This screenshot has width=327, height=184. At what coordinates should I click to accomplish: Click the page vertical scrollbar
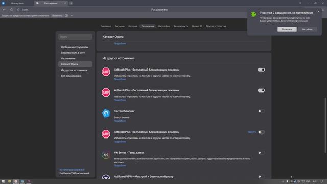[325, 125]
